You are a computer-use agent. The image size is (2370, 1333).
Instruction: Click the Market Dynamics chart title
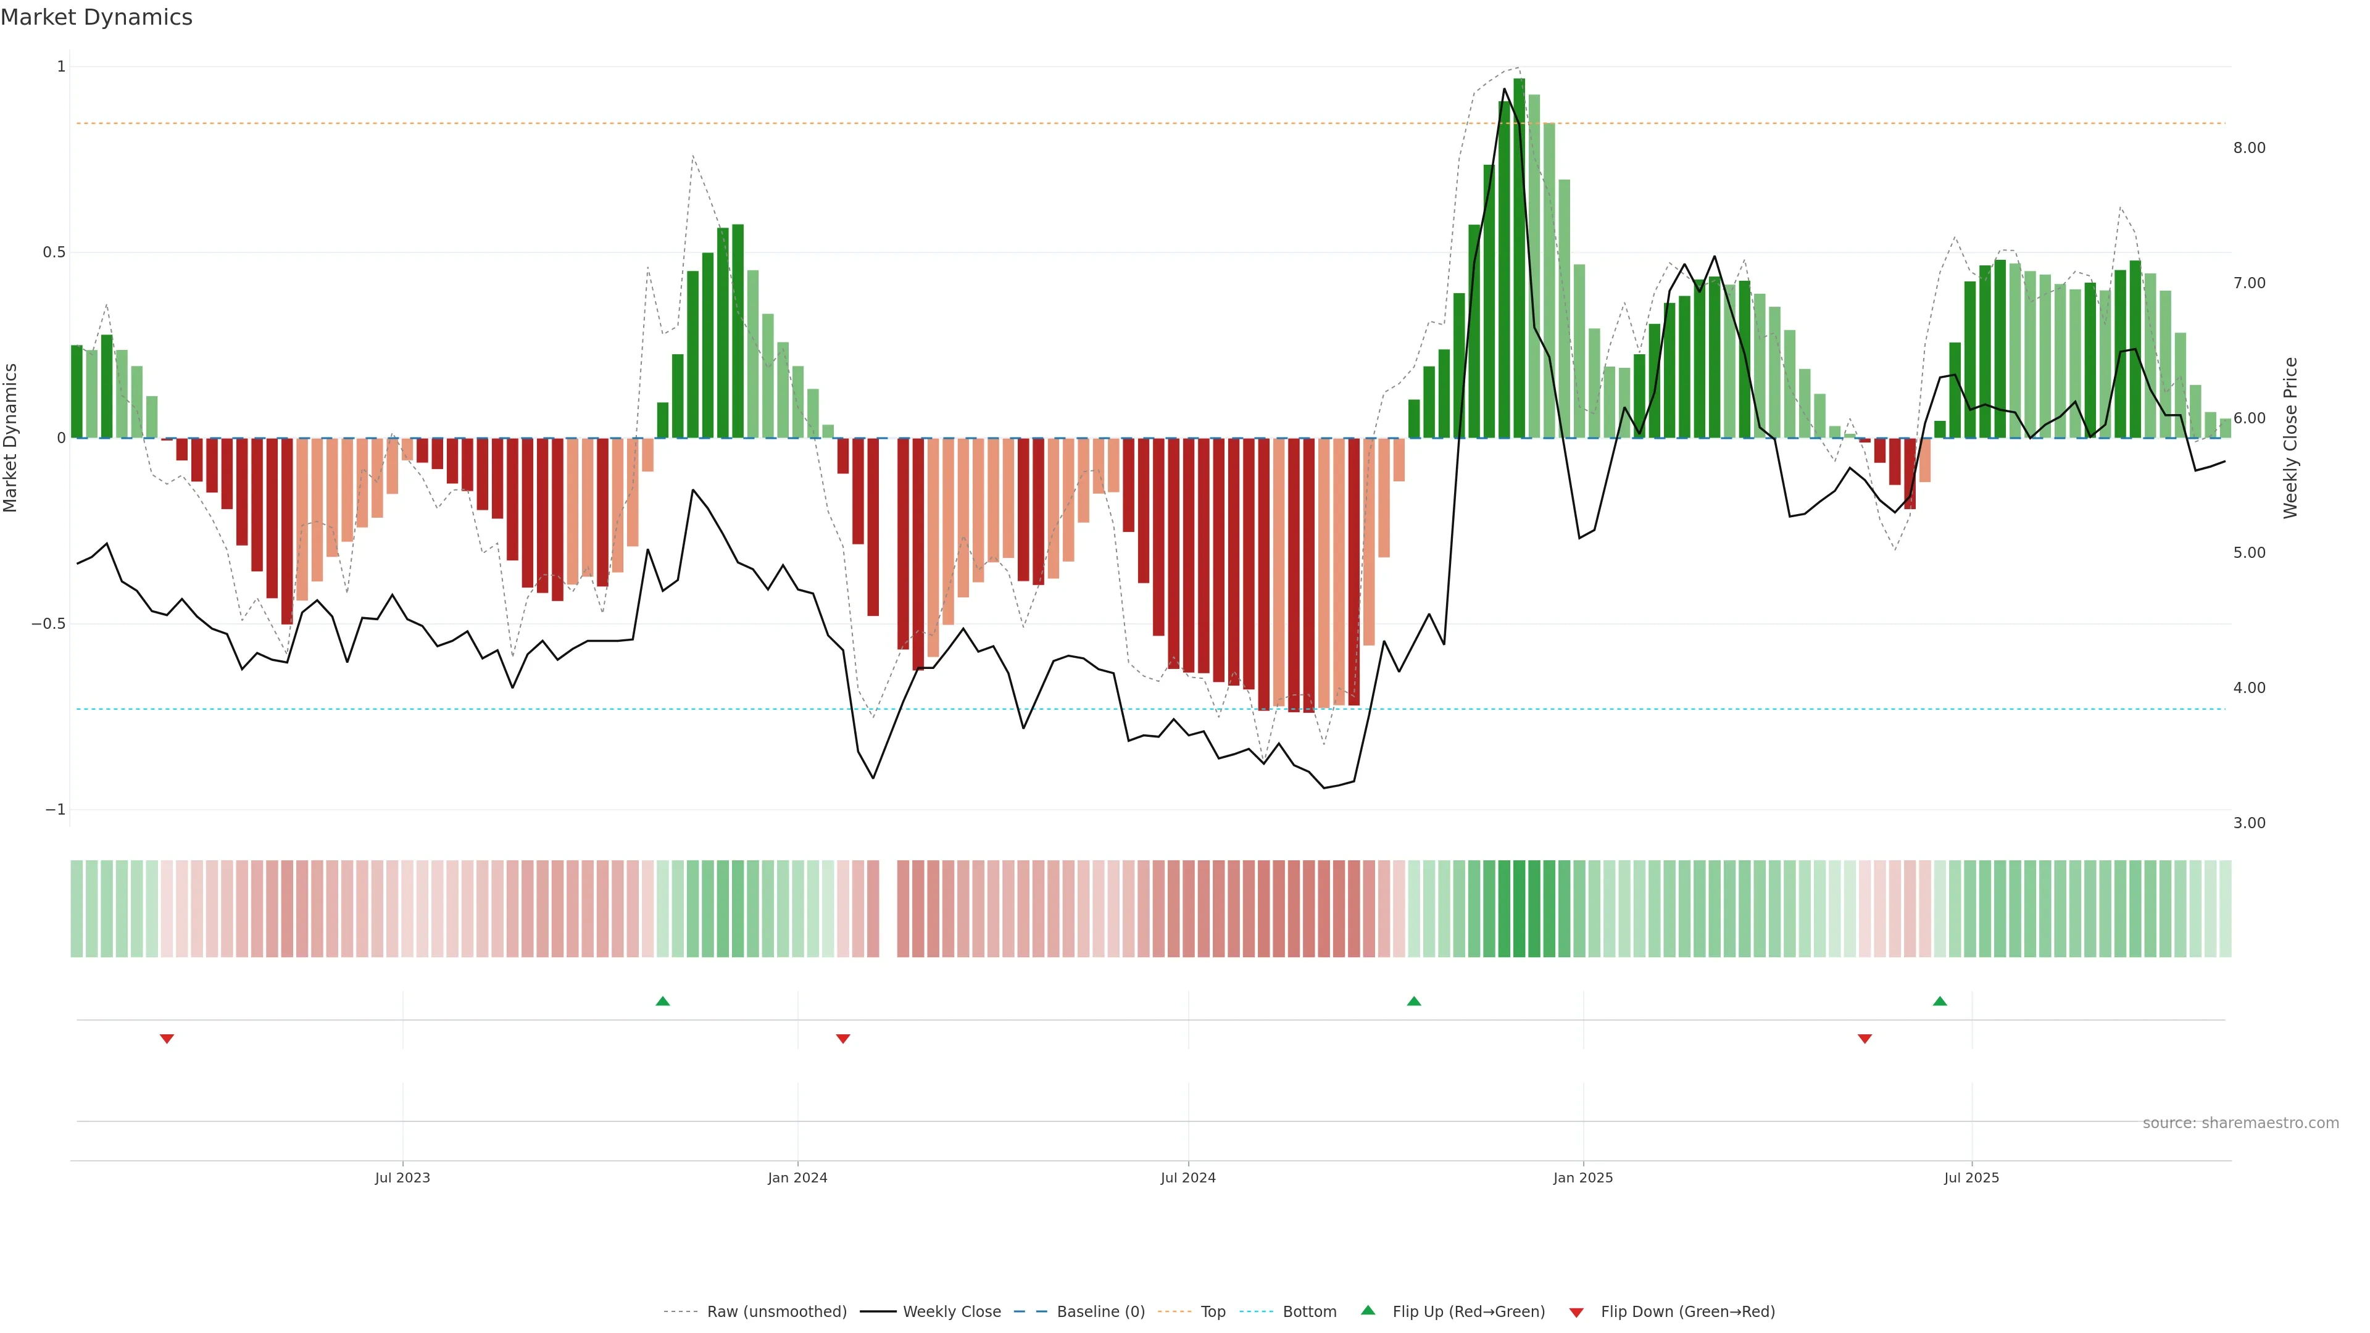tap(97, 17)
